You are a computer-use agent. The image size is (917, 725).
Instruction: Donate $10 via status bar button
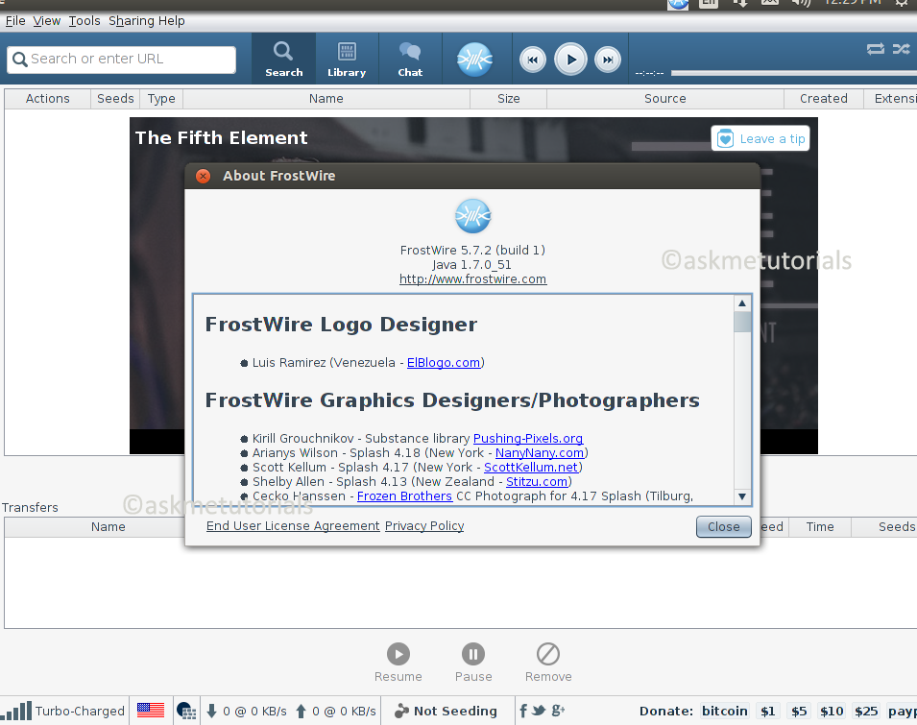pos(832,711)
